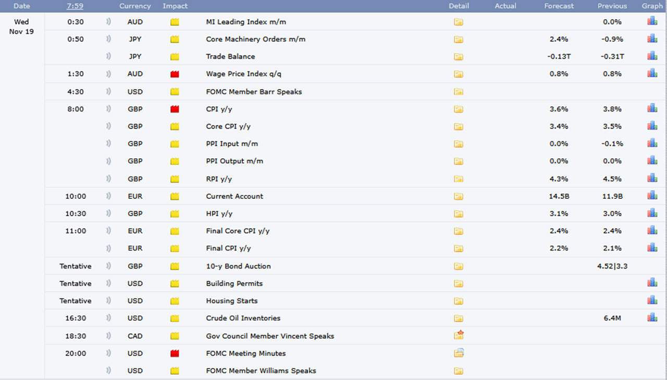Click the Impact column header
The height and width of the screenshot is (380, 667).
[175, 6]
